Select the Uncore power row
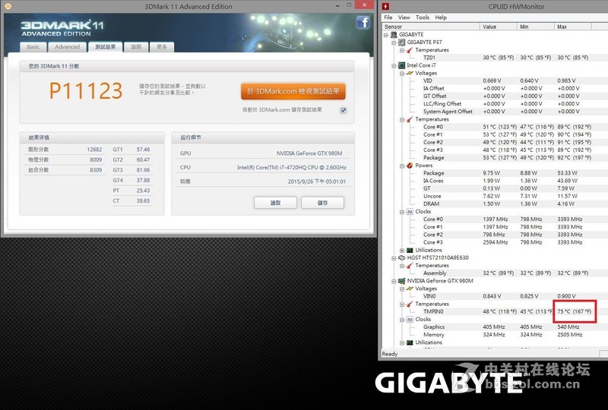Viewport: 608px width, 410px height. click(496, 196)
